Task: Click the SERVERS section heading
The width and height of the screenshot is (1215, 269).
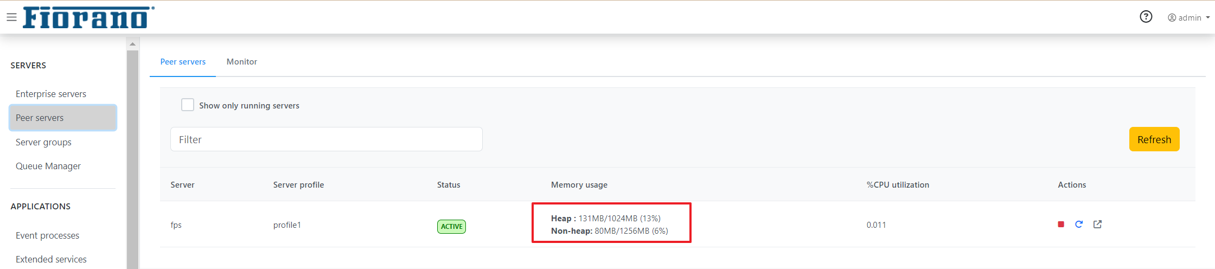Action: 28,66
